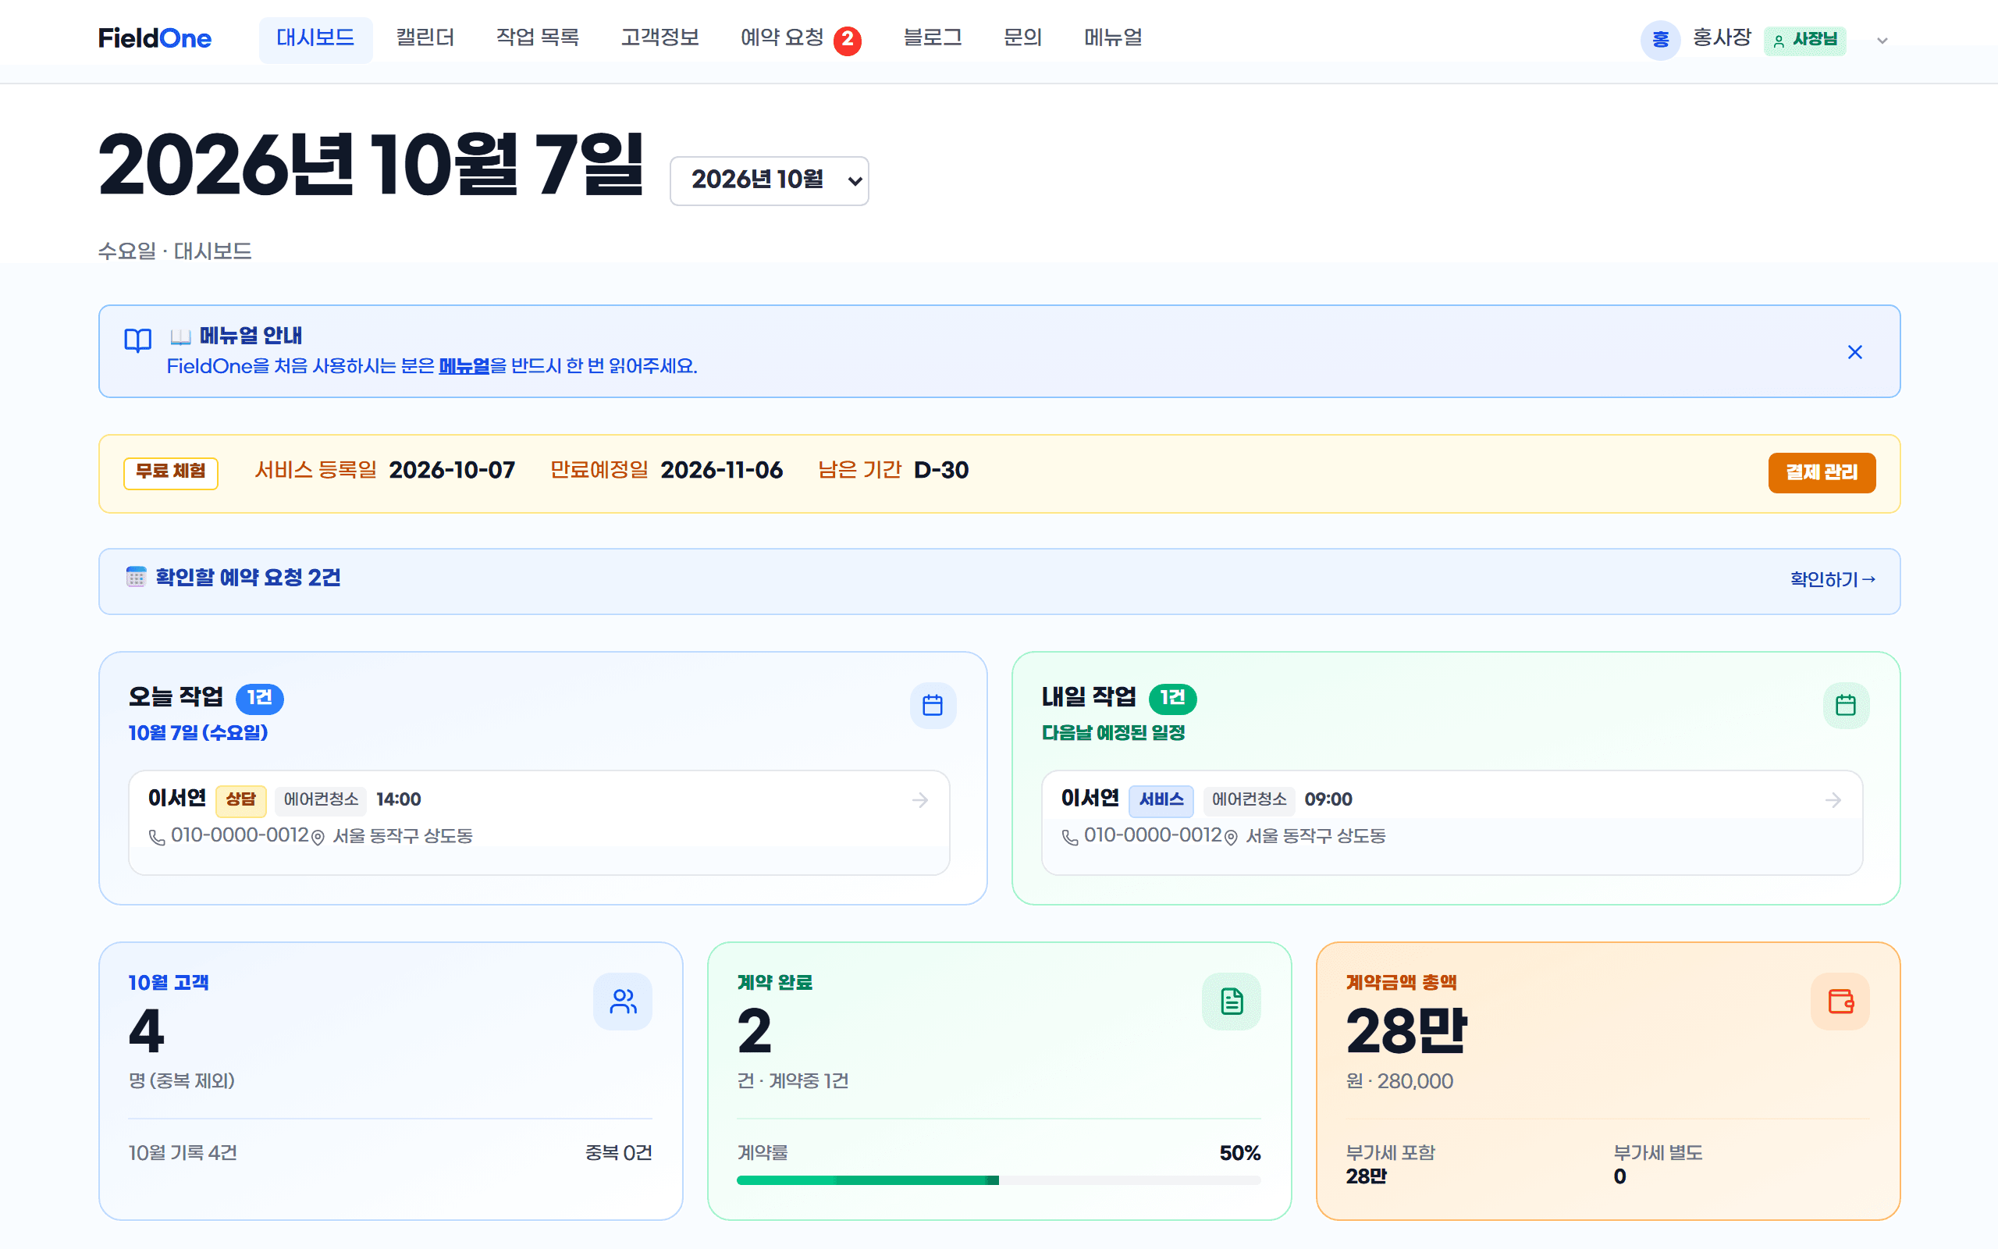
Task: Click the 결제 관리 button
Action: coord(1821,472)
